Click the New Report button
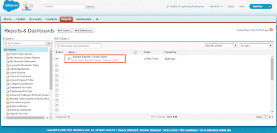Screen dimensions: 277x133 65,30
